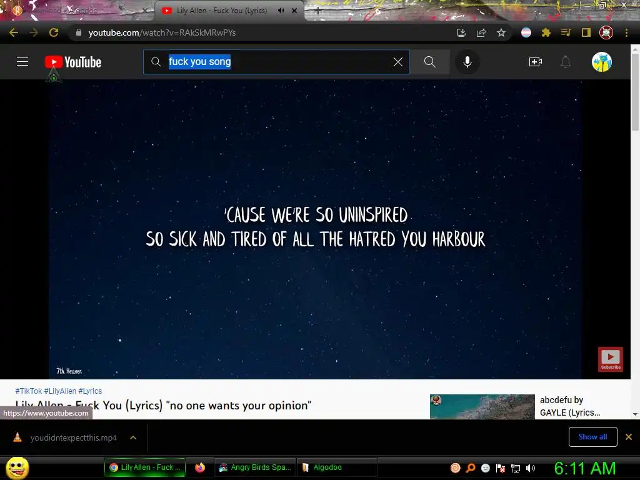Expand the youdidntexpectthis.mp4 download options chevron
640x480 pixels.
coord(133,437)
